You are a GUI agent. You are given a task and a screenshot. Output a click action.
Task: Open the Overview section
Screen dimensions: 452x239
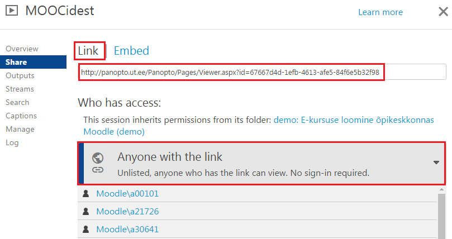[22, 49]
